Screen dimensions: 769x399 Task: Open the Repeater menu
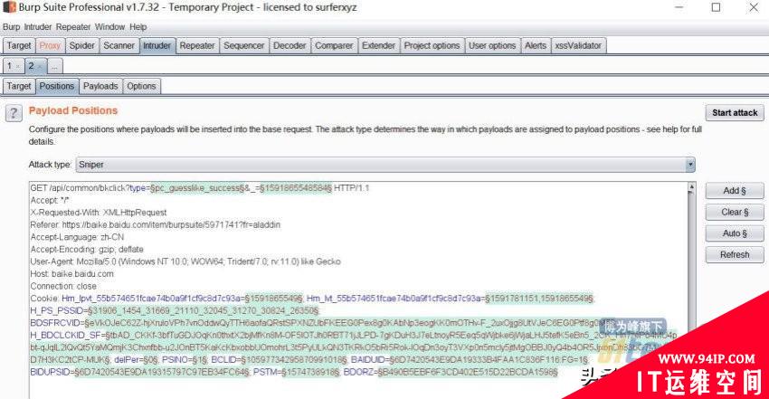pos(73,27)
